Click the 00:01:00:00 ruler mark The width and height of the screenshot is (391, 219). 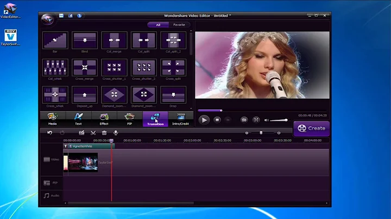tap(132, 140)
